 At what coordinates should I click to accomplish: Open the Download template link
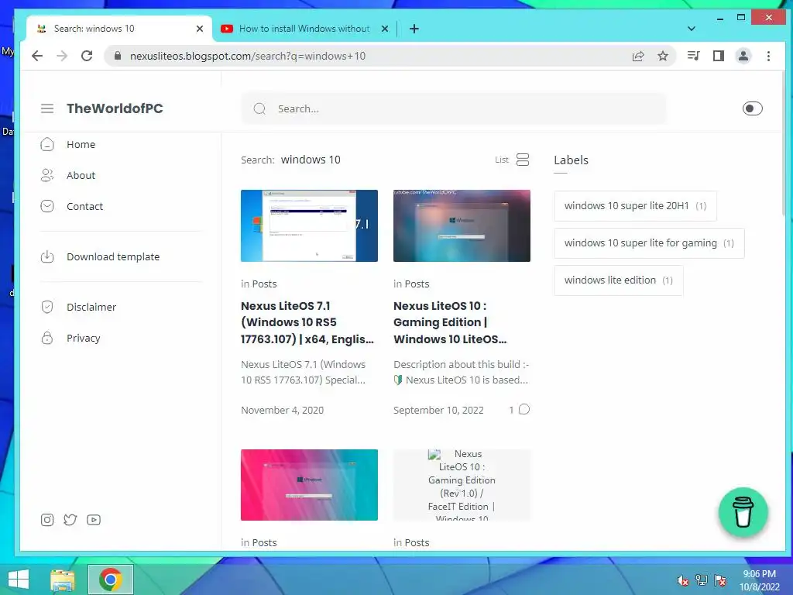coord(113,257)
